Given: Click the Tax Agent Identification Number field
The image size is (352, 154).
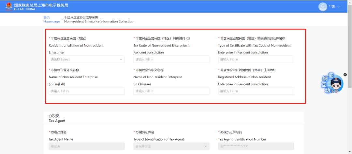Looking at the screenshot, I should pos(256,147).
